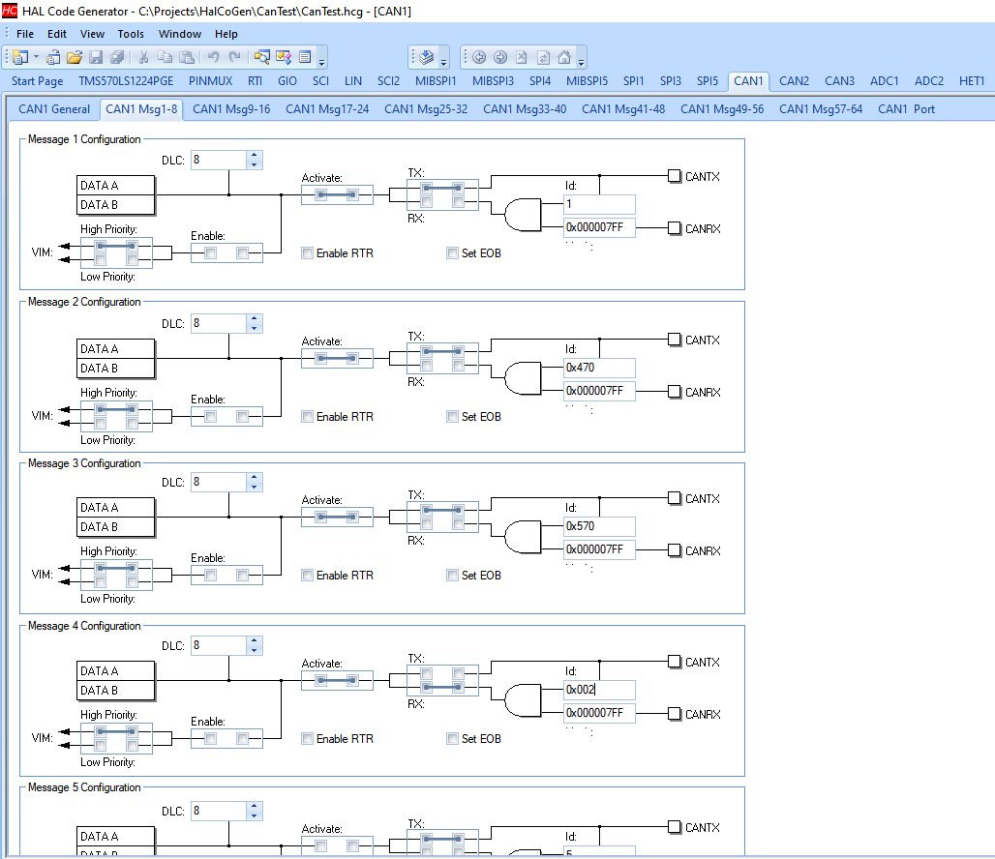Click the Save floppy disk icon
The image size is (995, 859).
point(96,57)
